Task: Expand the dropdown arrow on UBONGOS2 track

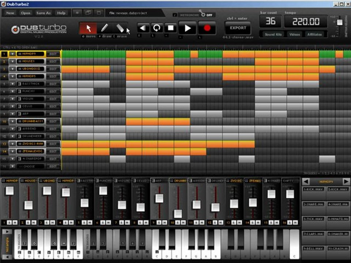Action: pyautogui.click(x=12, y=69)
